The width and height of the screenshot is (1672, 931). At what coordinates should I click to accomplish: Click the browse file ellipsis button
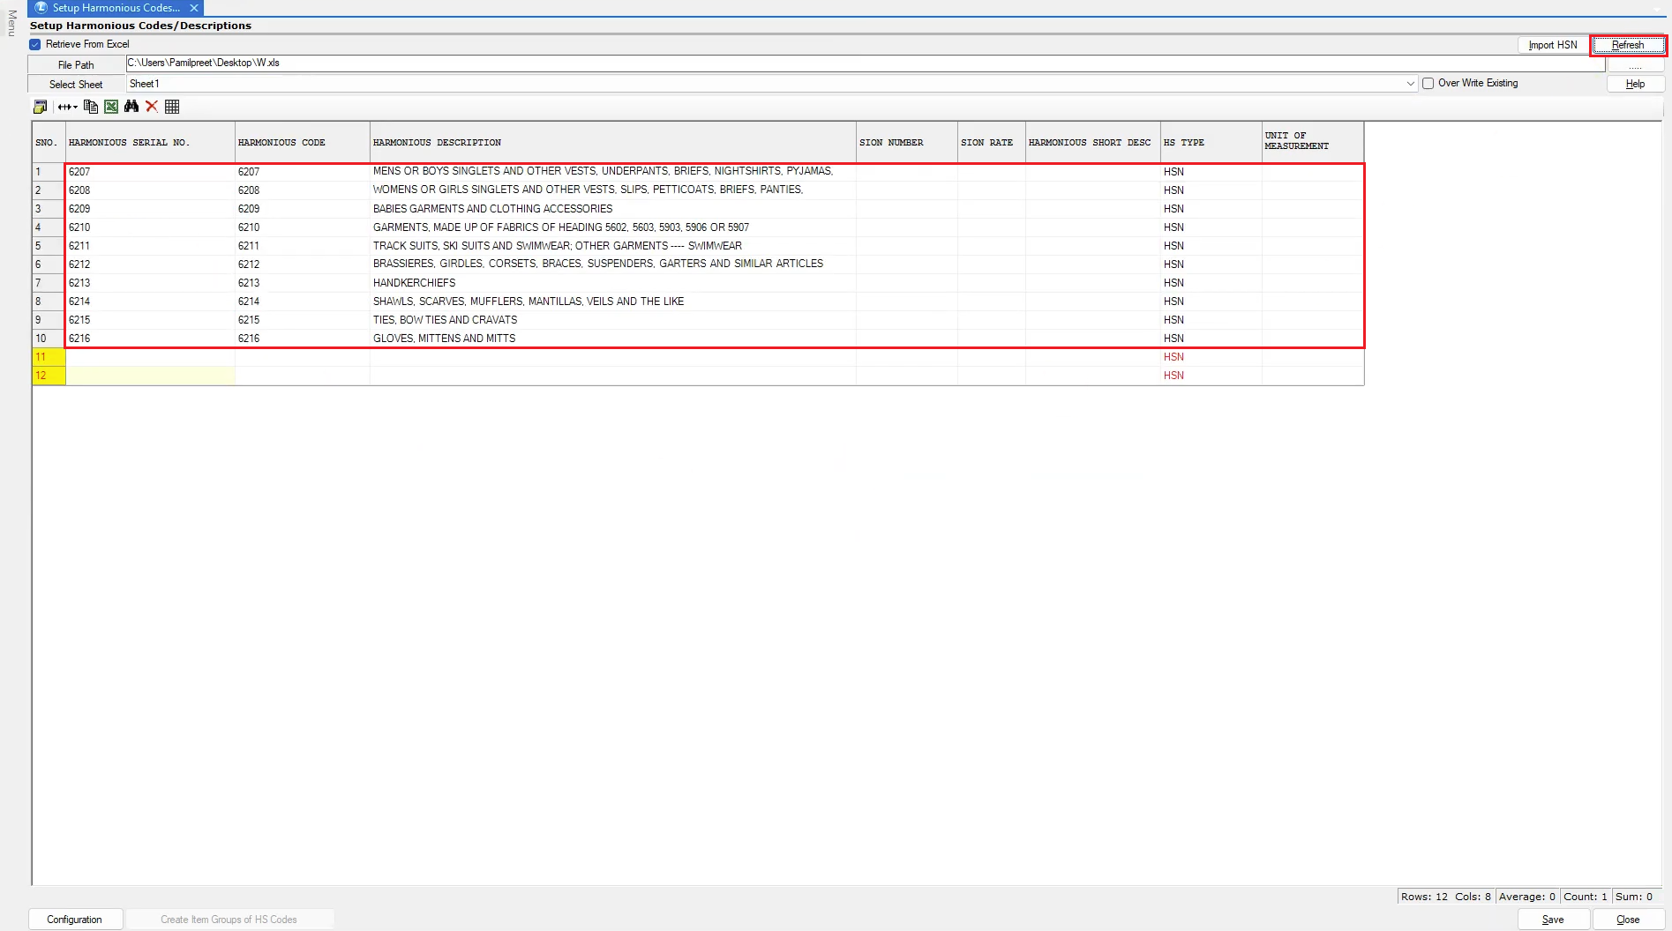pos(1635,65)
